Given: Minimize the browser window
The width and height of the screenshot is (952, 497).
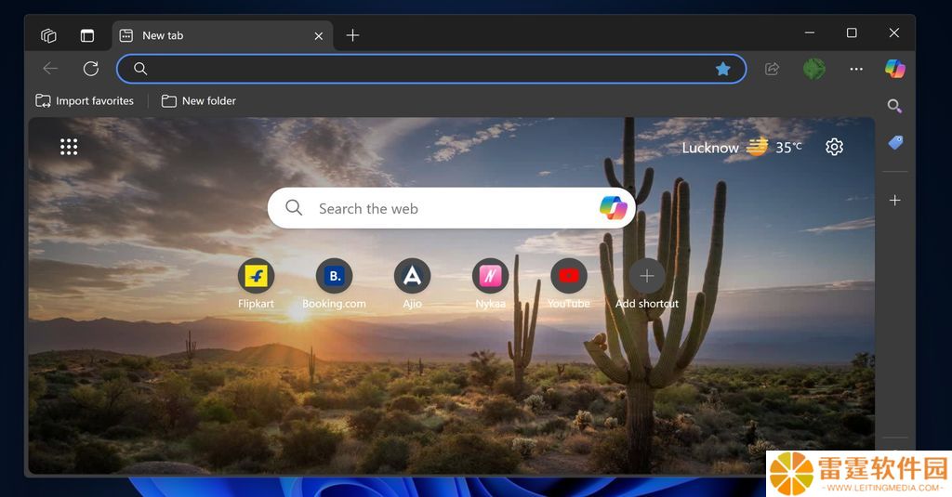Looking at the screenshot, I should [x=810, y=33].
